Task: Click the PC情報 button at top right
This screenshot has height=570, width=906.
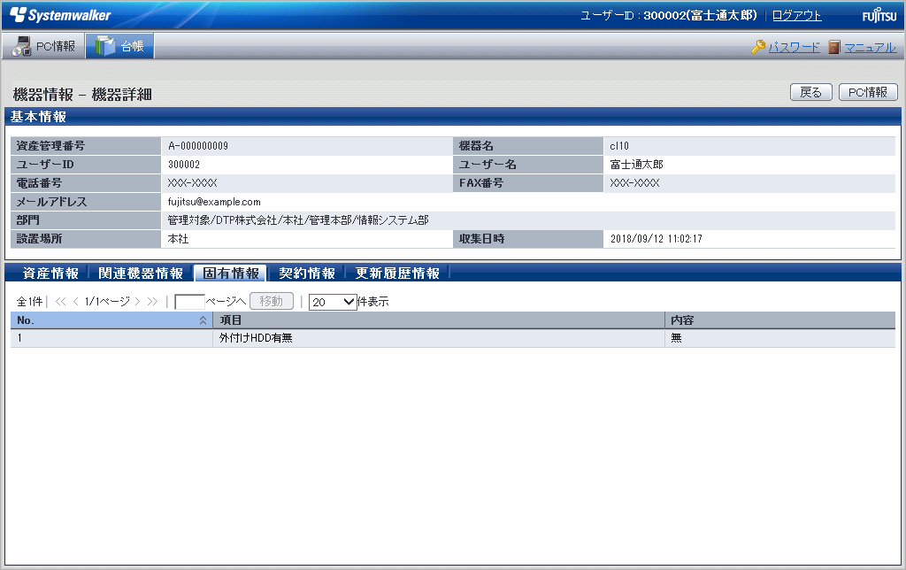Action: coord(868,92)
